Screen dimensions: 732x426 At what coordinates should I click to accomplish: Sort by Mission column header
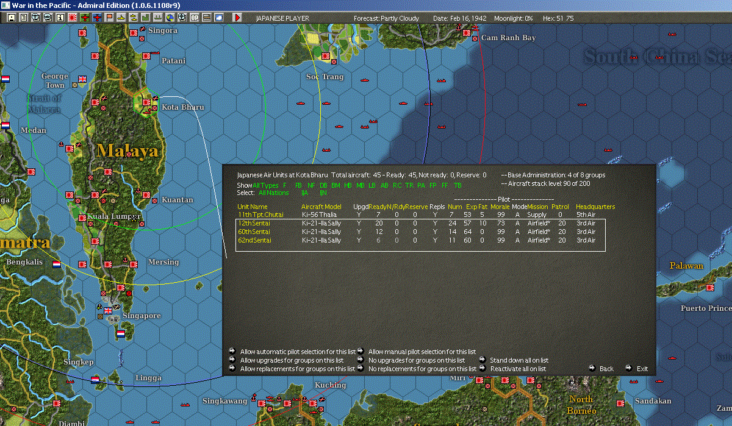[x=538, y=207]
